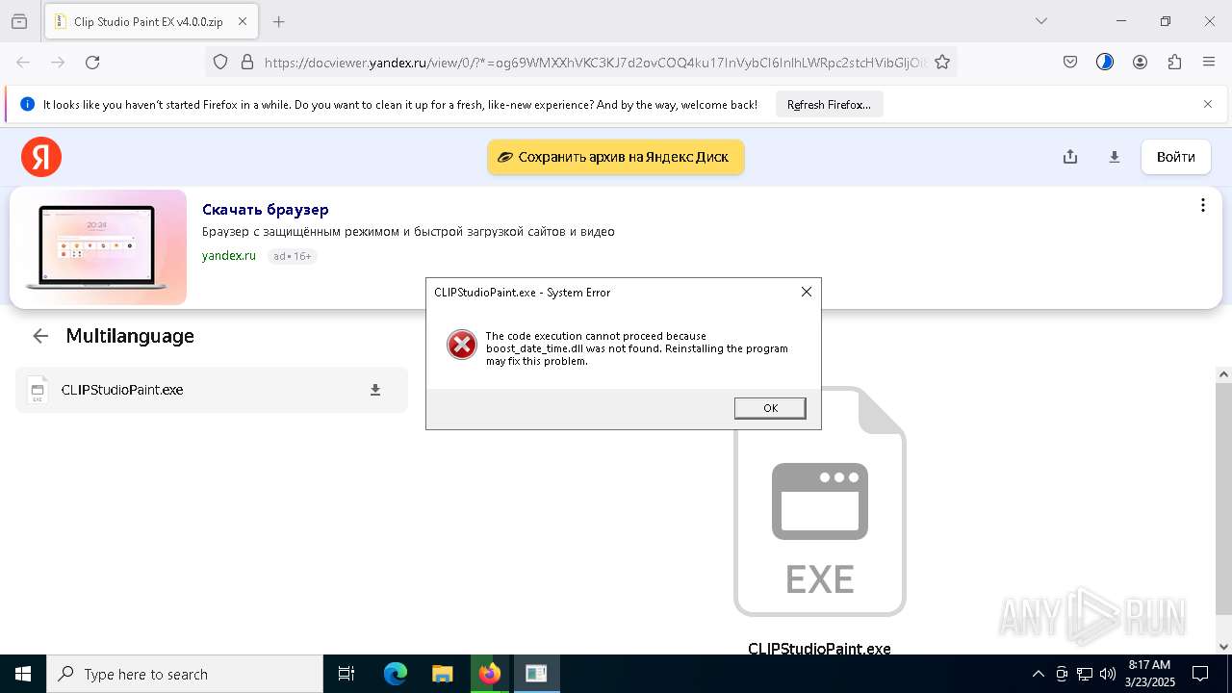Open the volume control tray icon
This screenshot has height=693, width=1232.
1108,674
